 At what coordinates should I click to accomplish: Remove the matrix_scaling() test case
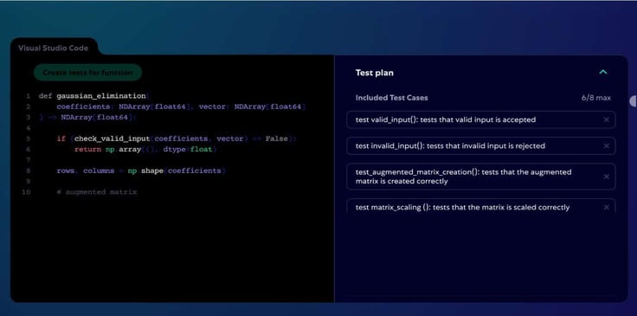coord(606,208)
